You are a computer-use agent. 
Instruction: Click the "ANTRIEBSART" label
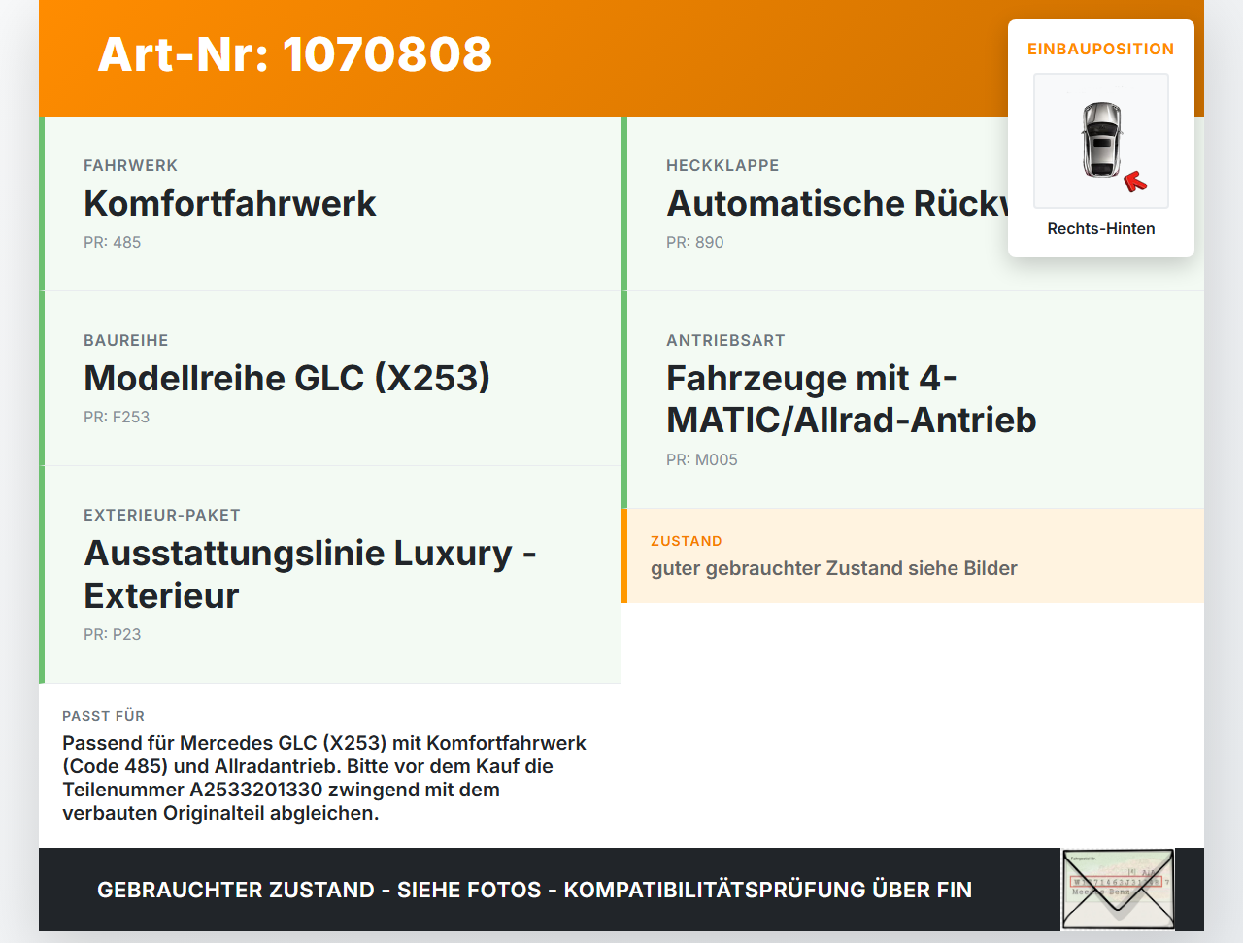[725, 340]
